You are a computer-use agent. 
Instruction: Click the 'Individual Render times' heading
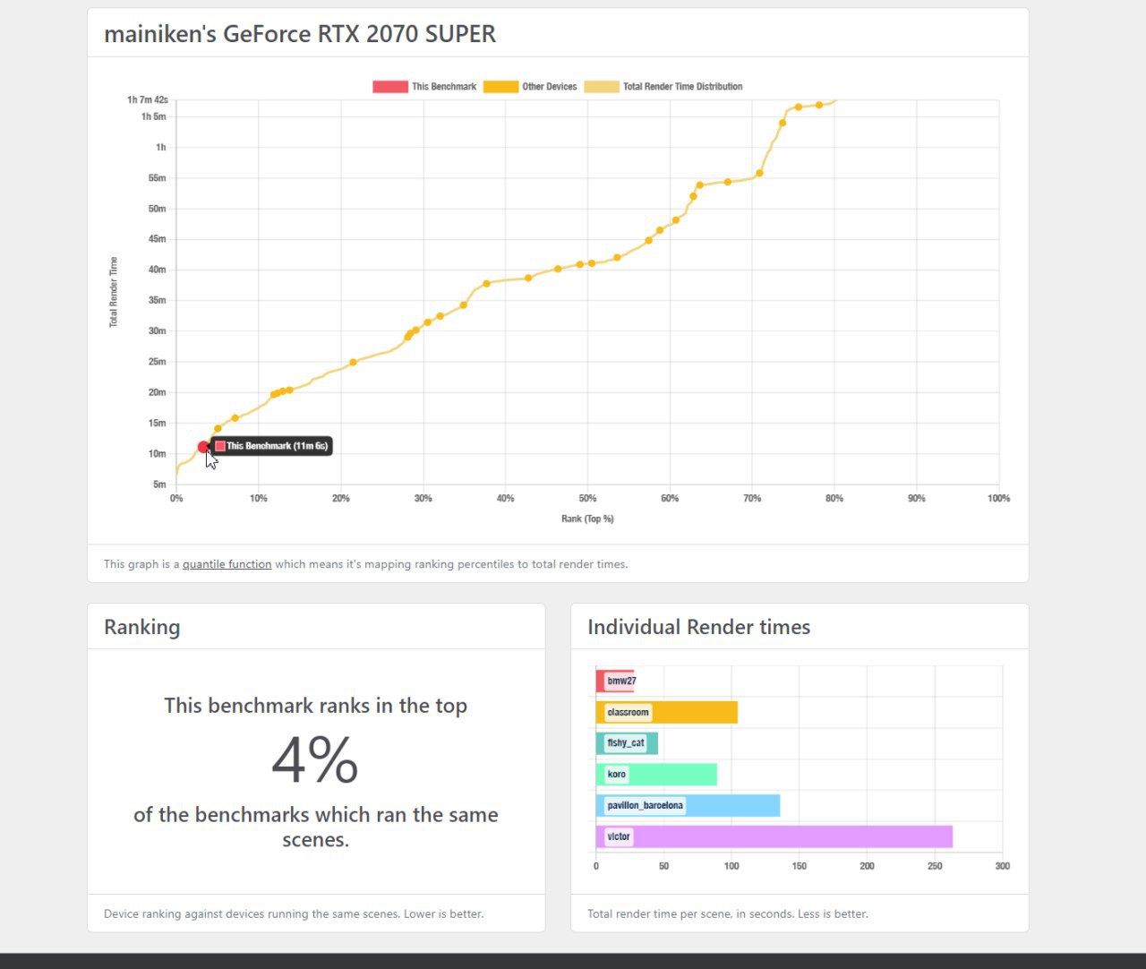click(x=699, y=627)
